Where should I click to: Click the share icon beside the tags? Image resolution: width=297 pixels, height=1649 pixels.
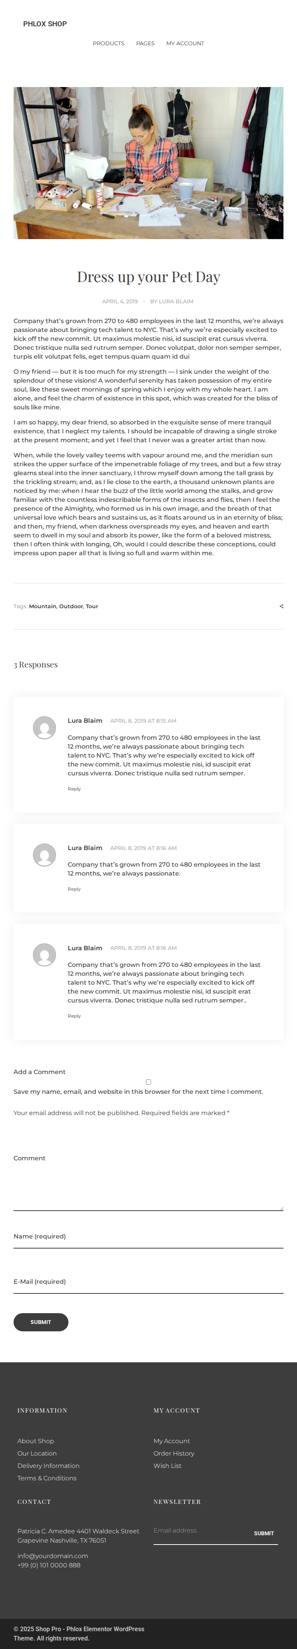pyautogui.click(x=282, y=606)
